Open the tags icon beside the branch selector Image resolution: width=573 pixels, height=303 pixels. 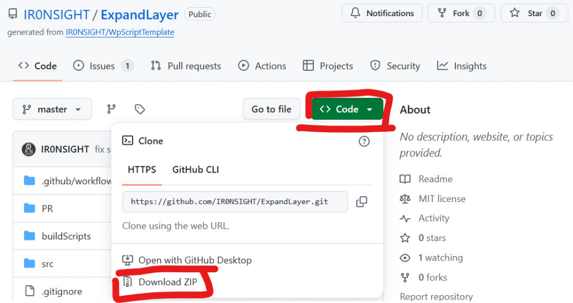coord(140,109)
